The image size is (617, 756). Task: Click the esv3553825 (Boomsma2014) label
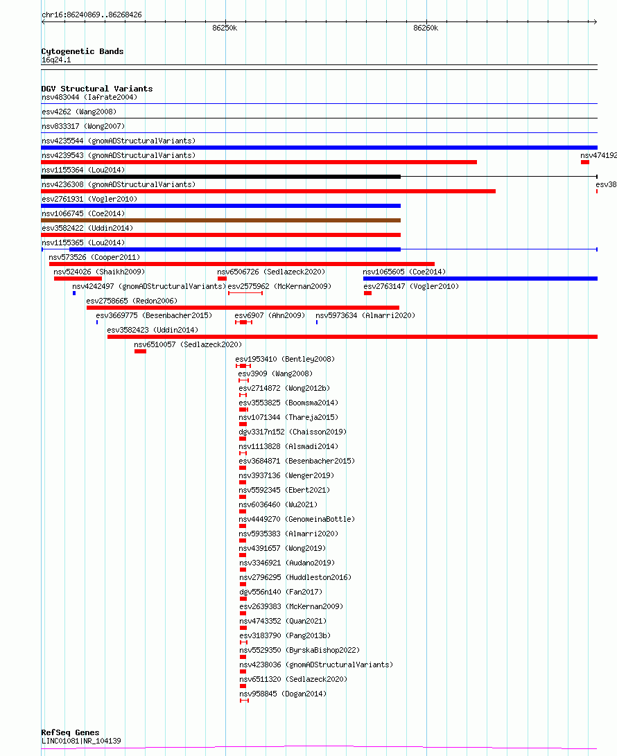(x=288, y=403)
